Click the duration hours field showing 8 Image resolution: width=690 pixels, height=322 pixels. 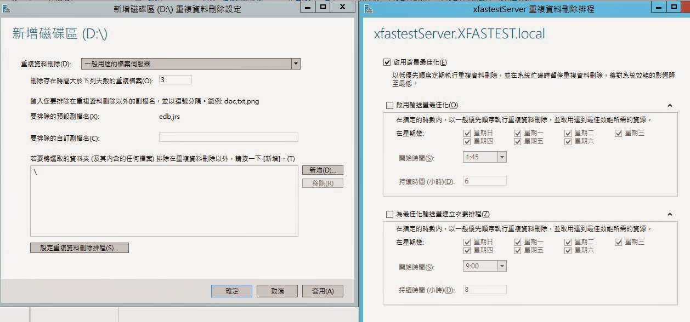(485, 290)
